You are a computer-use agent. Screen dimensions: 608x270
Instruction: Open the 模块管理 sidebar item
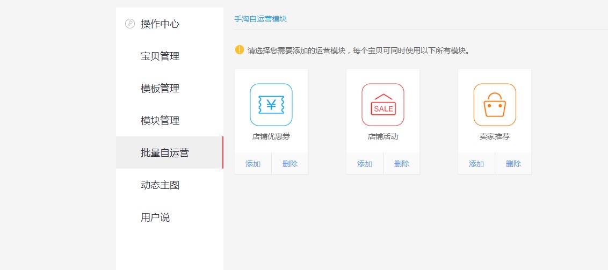pyautogui.click(x=160, y=121)
